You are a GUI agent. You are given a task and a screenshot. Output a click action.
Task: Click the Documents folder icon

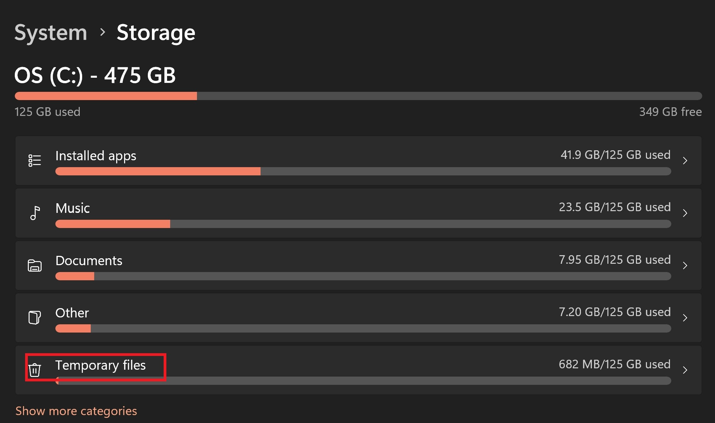[34, 265]
